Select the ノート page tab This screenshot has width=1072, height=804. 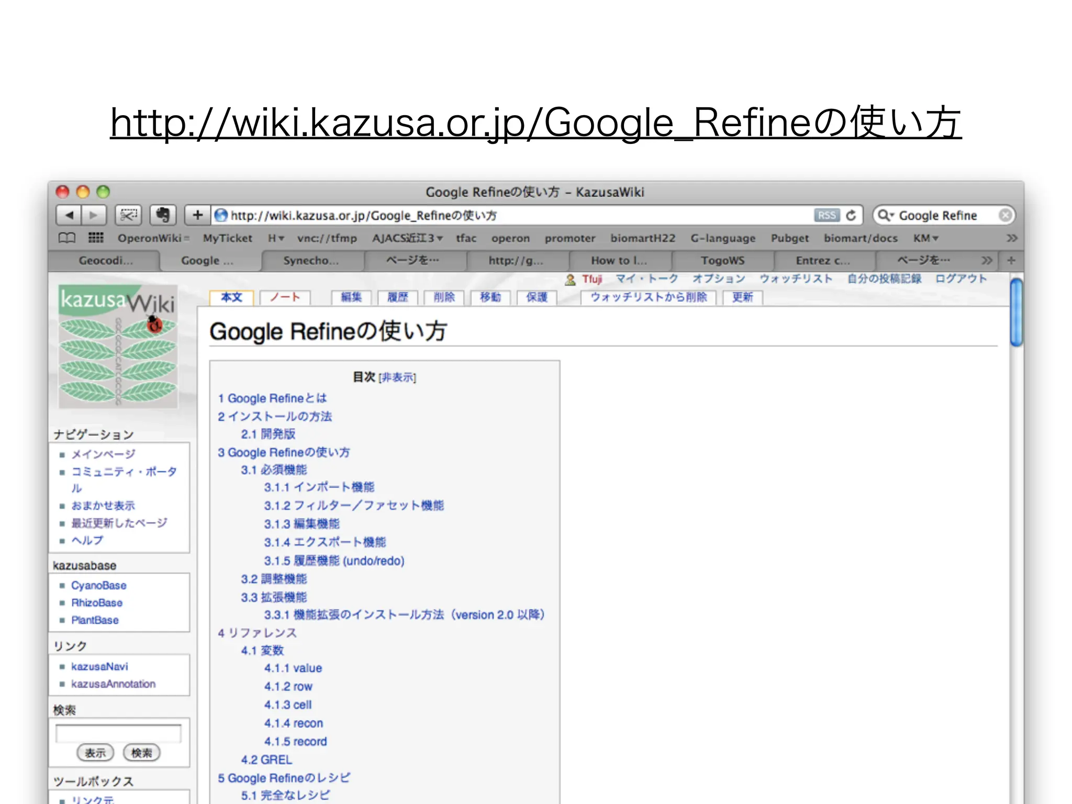tap(285, 297)
